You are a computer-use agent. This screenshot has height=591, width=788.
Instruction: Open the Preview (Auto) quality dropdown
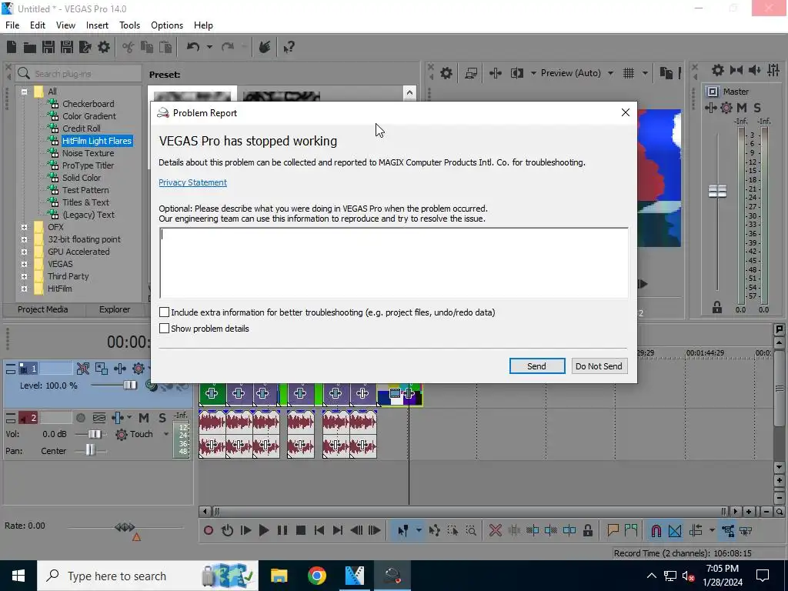610,73
